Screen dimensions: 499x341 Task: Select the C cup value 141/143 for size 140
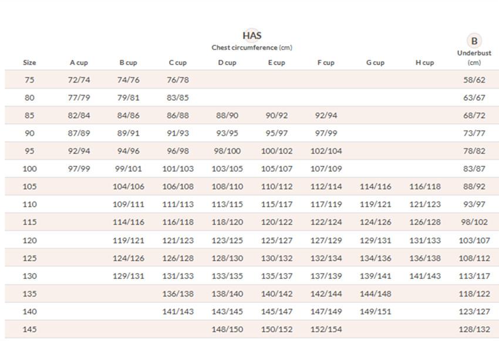click(178, 312)
